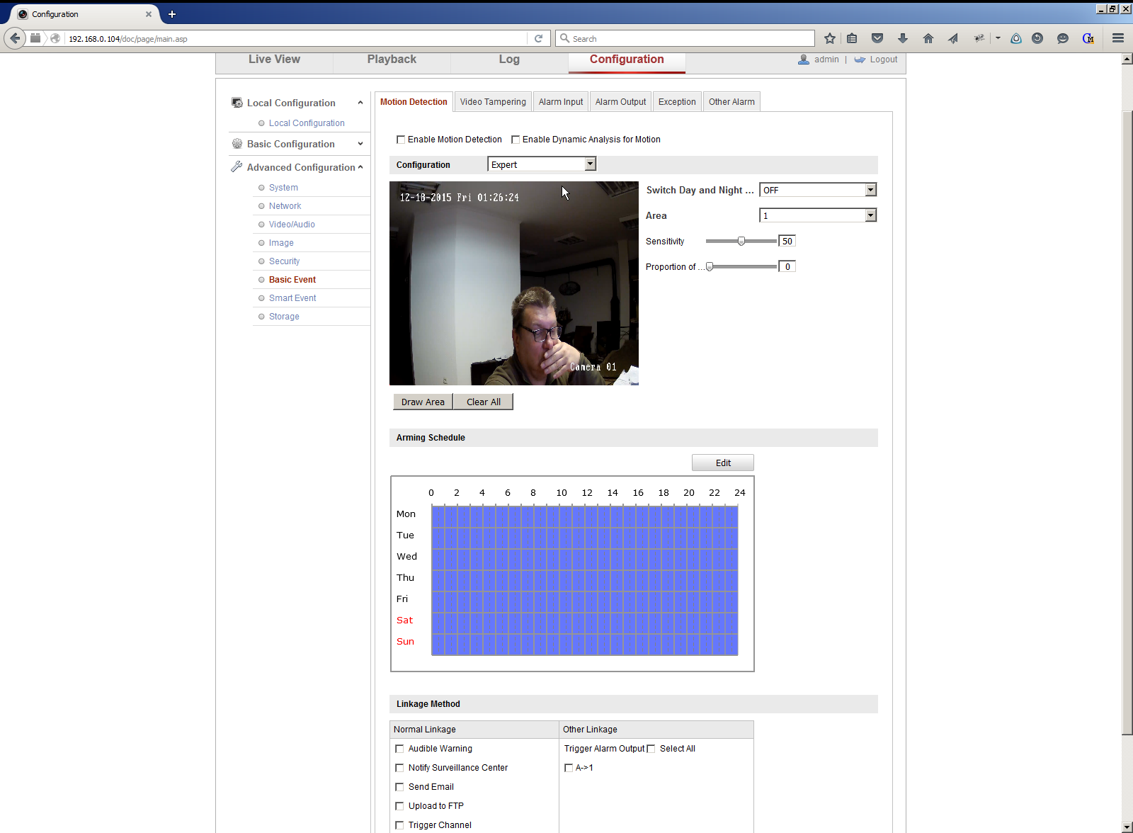The image size is (1133, 833).
Task: Click the Advanced Configuration wrench icon
Action: (x=237, y=166)
